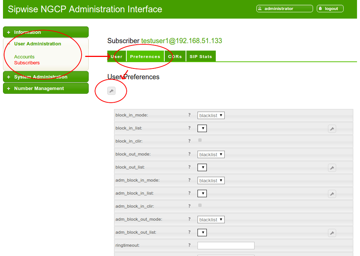Click the logout button
The image size is (360, 256).
coord(330,9)
